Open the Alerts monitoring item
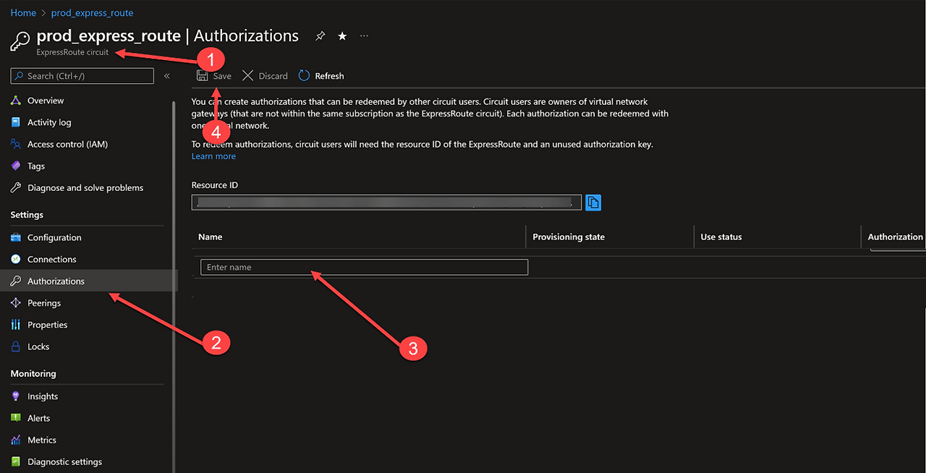Screen dimensions: 926x473 (39, 418)
